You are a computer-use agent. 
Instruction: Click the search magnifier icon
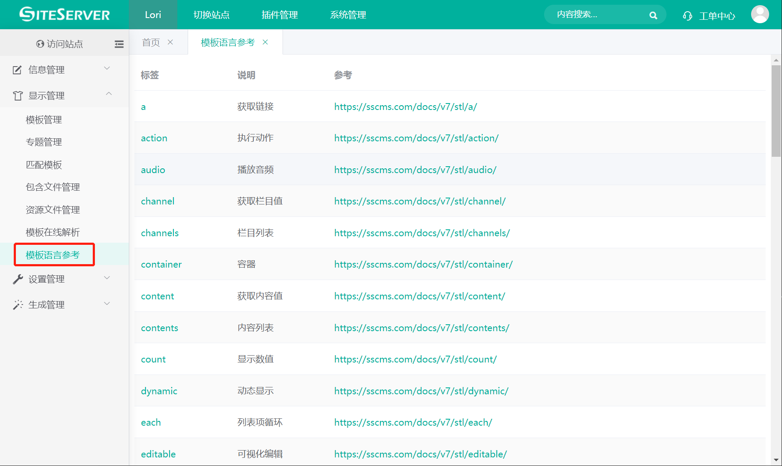(653, 15)
